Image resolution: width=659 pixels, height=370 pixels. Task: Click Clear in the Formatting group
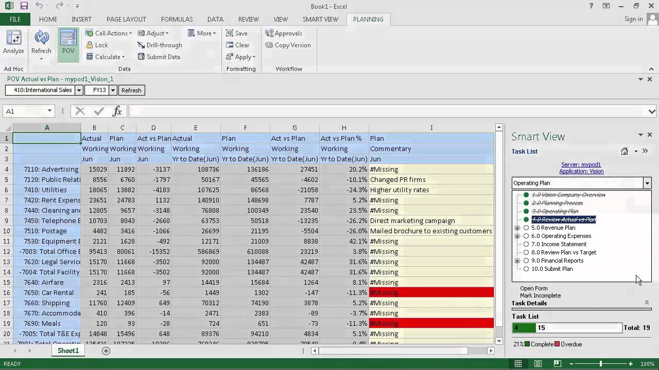point(238,45)
